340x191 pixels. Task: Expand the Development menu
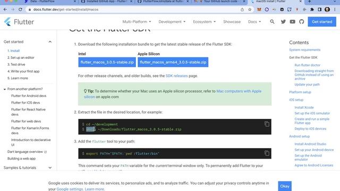(x=172, y=22)
